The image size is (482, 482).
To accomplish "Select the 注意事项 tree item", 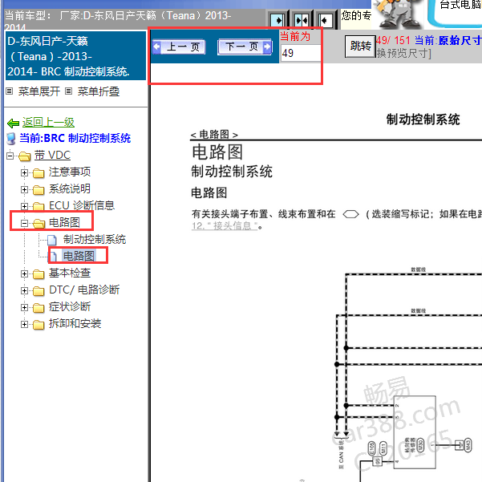I will point(70,172).
